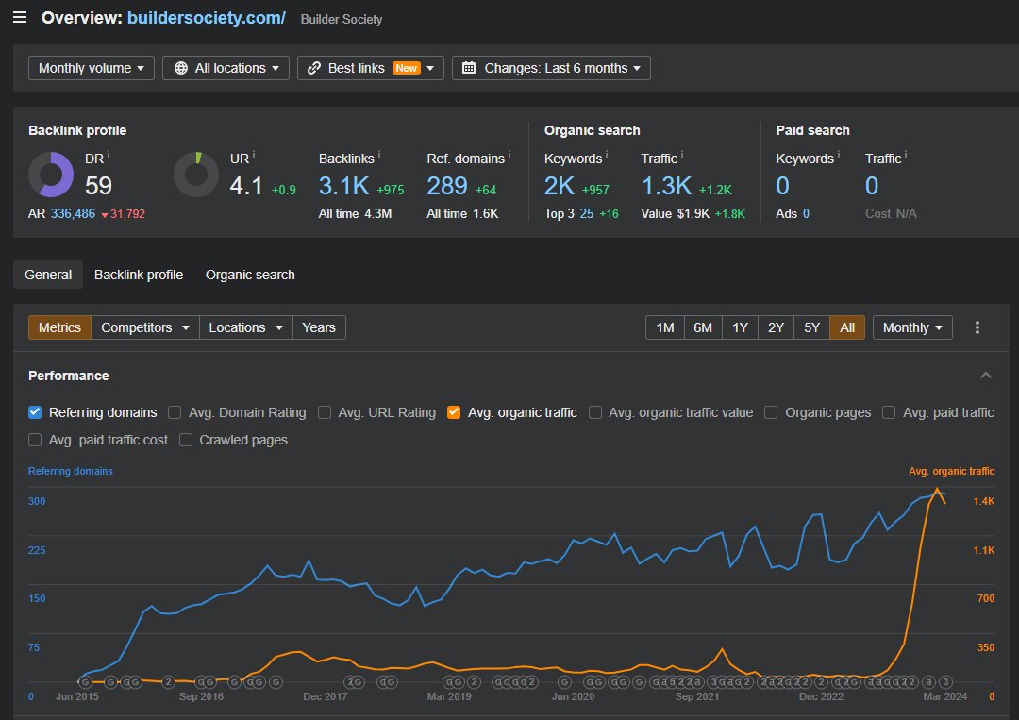Uncheck the Referring domains checkbox
The height and width of the screenshot is (720, 1019).
35,412
